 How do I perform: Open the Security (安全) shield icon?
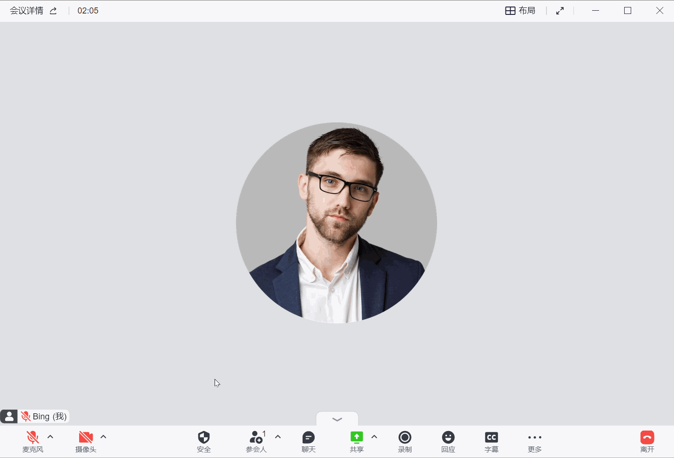click(204, 441)
